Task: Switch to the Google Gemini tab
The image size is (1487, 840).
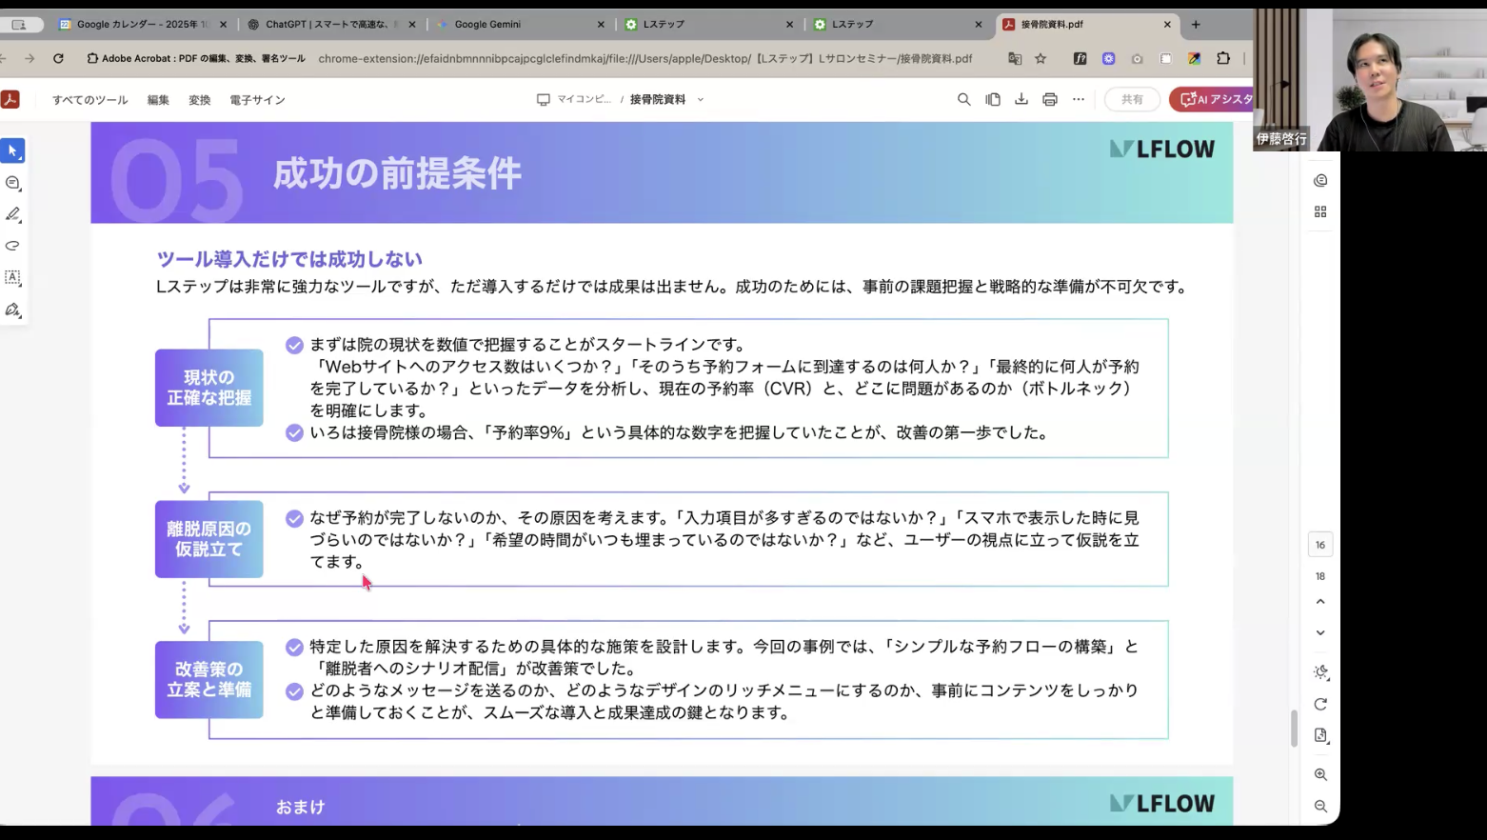Action: click(x=487, y=24)
